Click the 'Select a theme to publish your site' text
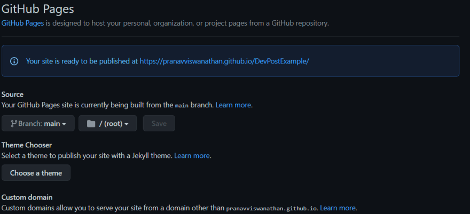This screenshot has height=214, width=470. coord(87,156)
